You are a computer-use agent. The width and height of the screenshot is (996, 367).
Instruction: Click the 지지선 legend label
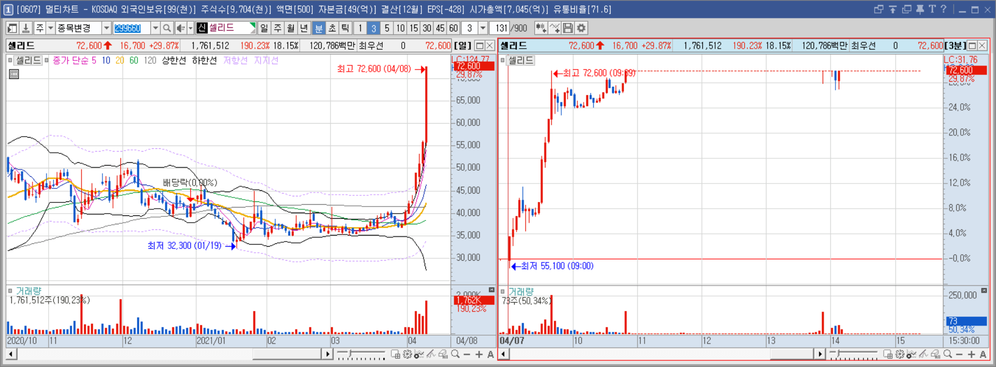[266, 60]
